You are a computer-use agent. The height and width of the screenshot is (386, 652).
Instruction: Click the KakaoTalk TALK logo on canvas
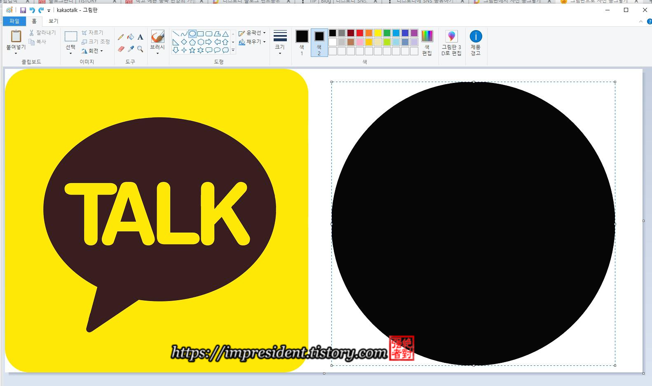[x=157, y=221]
